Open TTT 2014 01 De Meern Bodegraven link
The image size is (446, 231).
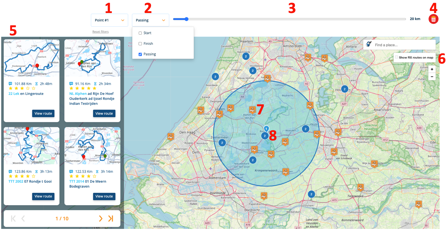[88, 184]
